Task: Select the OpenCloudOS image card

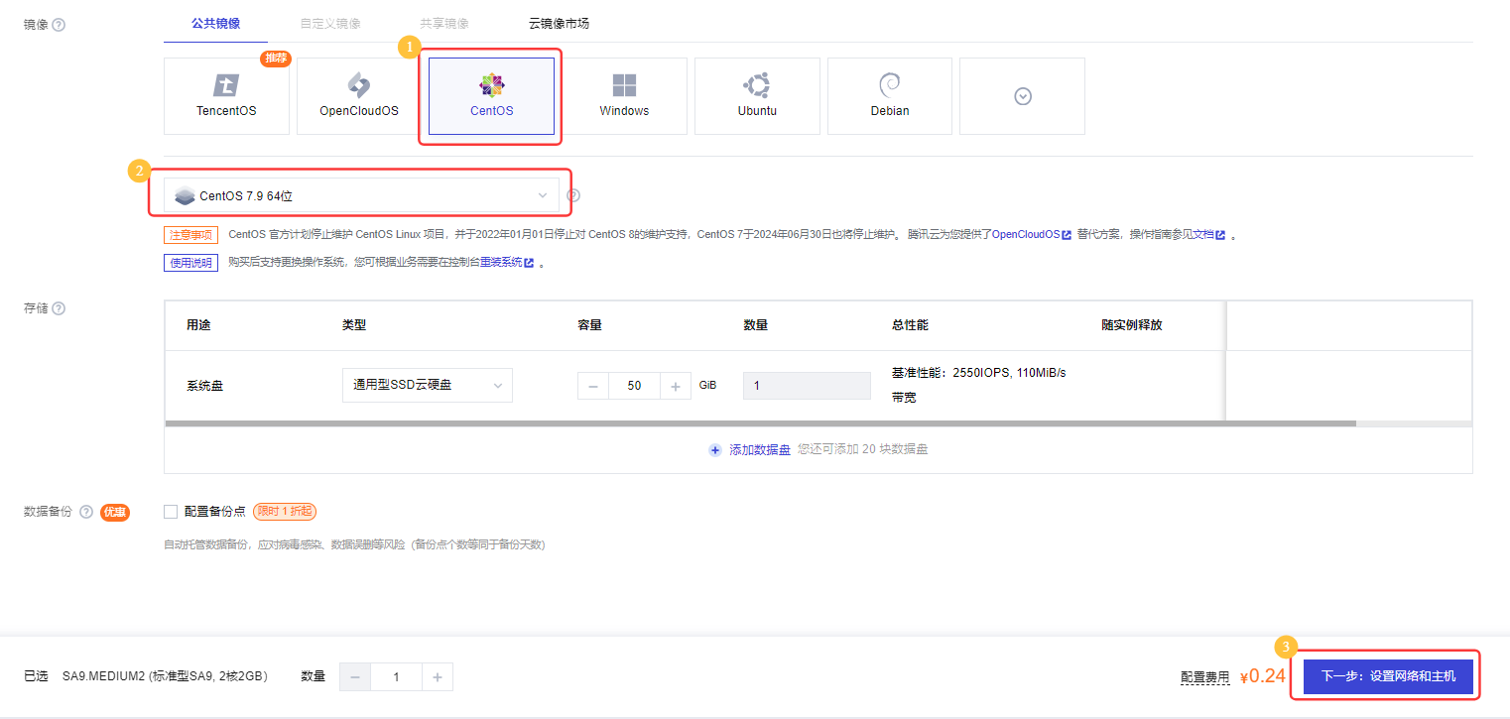Action: click(x=359, y=96)
